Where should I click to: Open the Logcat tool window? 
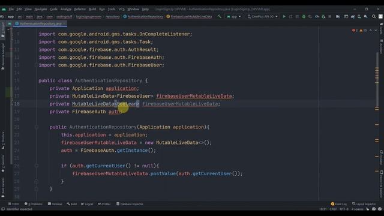point(87,204)
